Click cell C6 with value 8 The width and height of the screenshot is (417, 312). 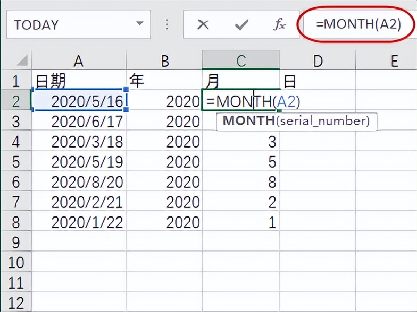[x=241, y=182]
